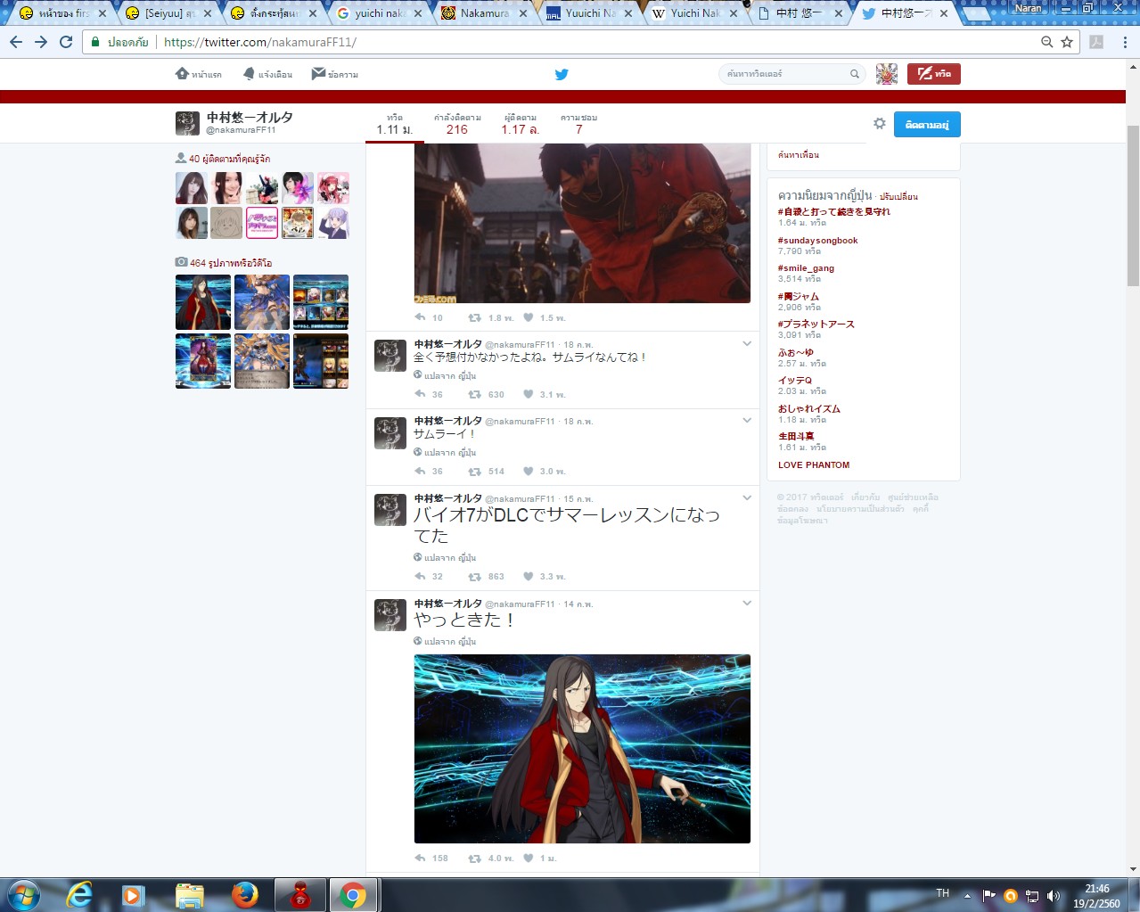This screenshot has height=912, width=1140.
Task: Open Firefox from the taskbar
Action: pos(245,895)
